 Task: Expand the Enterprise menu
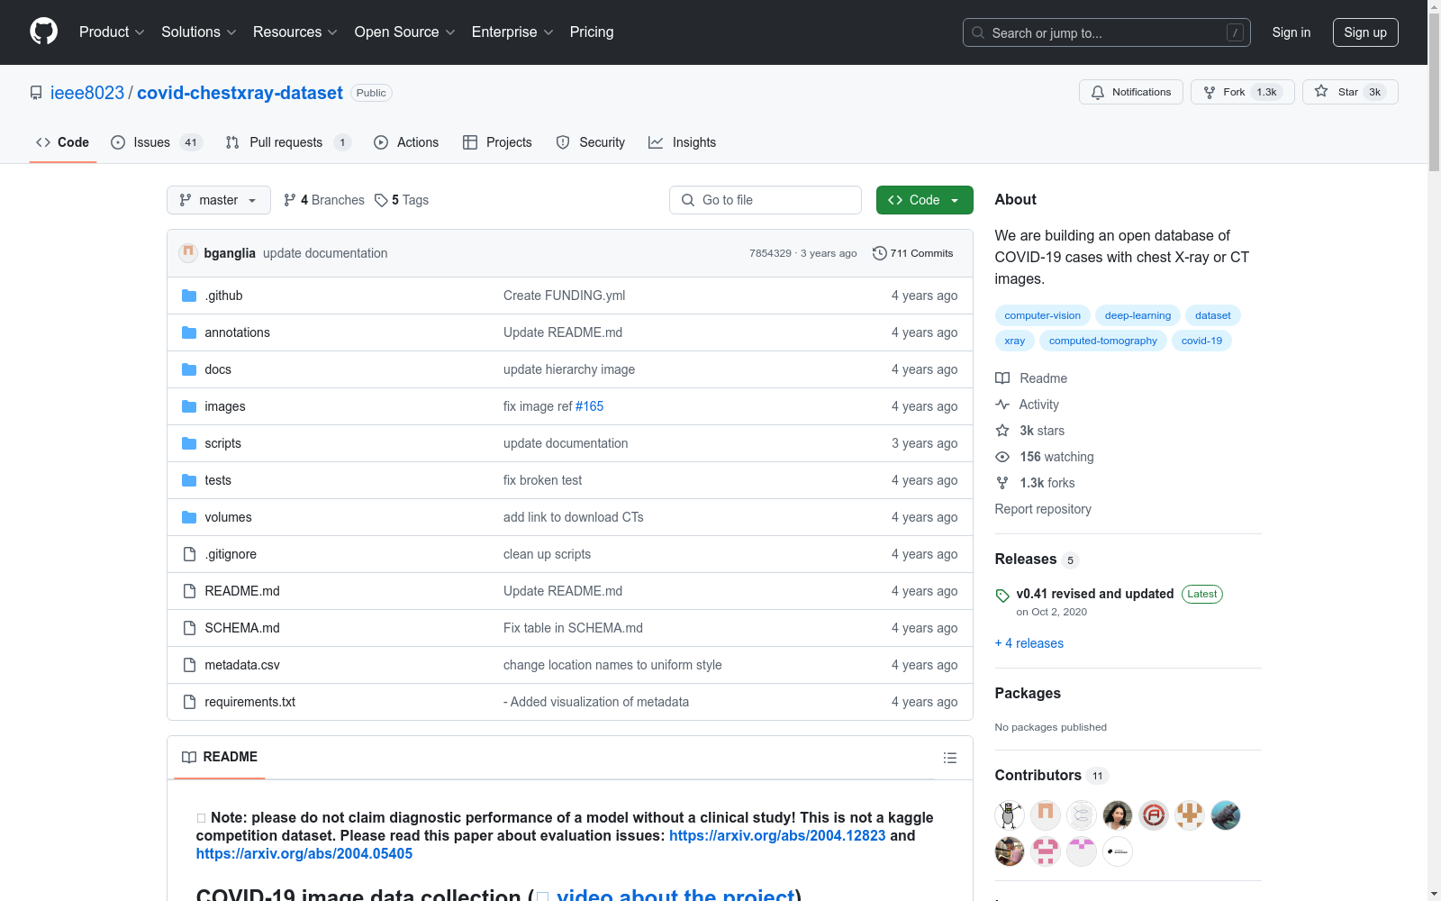click(x=512, y=32)
